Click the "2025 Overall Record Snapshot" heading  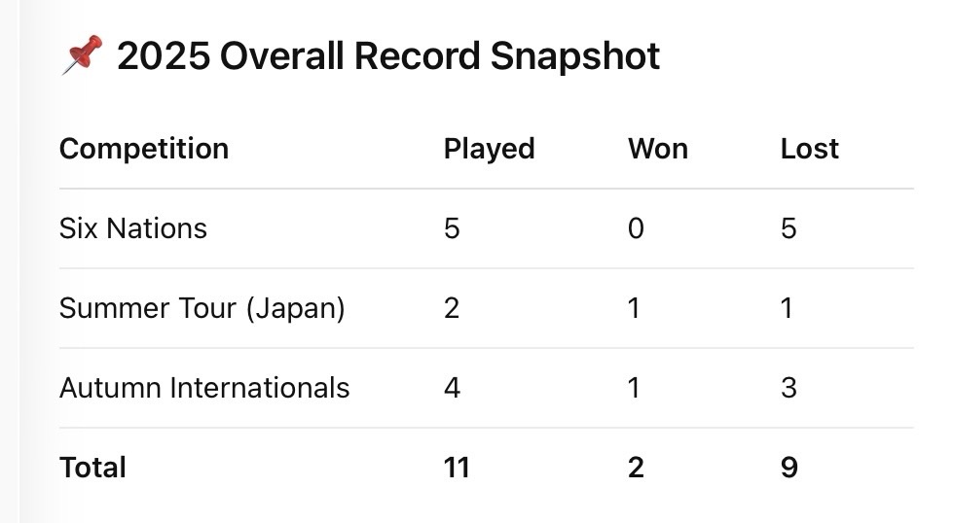(x=387, y=56)
